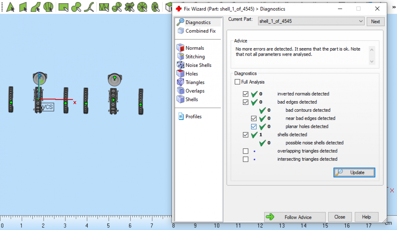Select the mark shell tool icon
This screenshot has height=230, width=397.
coord(48,7)
